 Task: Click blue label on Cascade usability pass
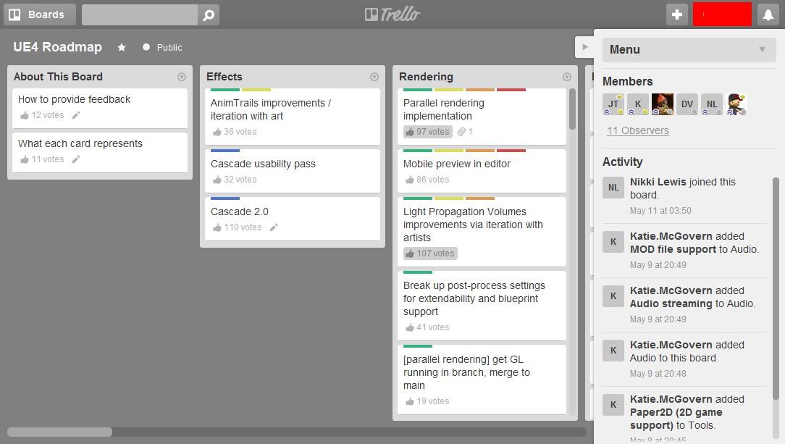(x=224, y=151)
